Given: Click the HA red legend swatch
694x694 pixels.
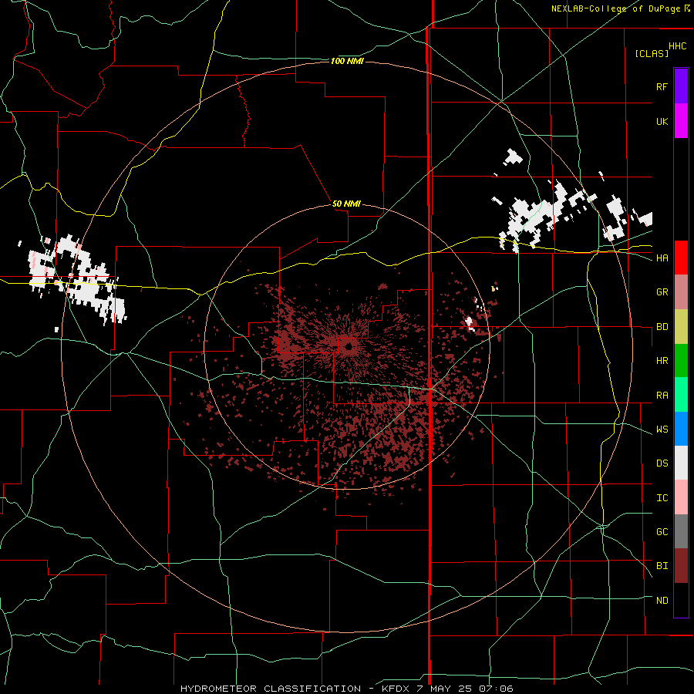Looking at the screenshot, I should 681,258.
